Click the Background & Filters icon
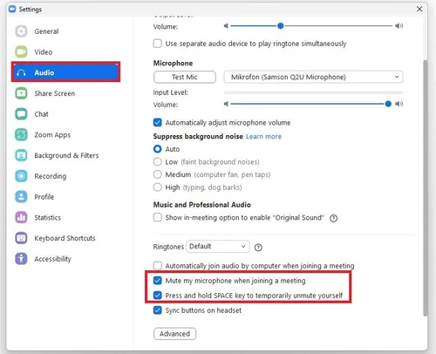436x354 pixels. pyautogui.click(x=21, y=155)
